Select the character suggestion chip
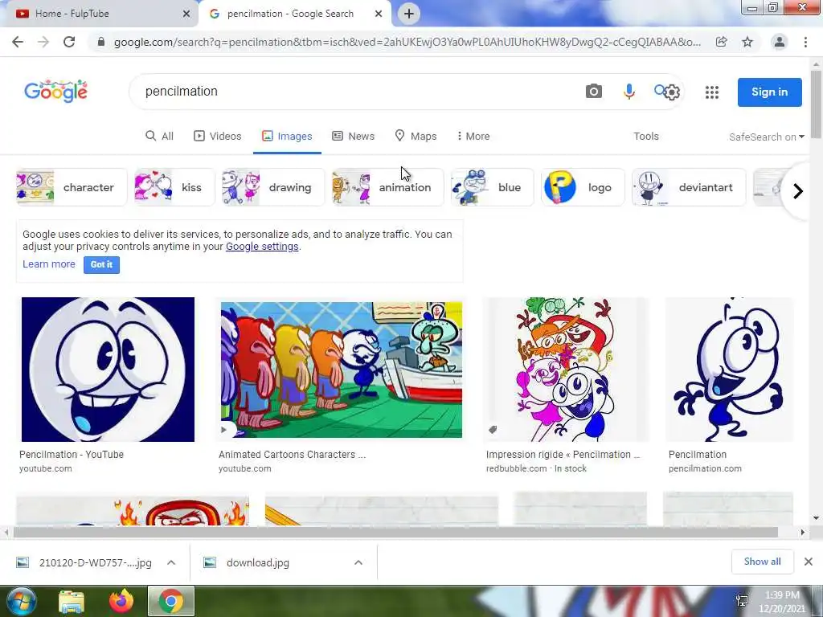The image size is (823, 617). 72,187
